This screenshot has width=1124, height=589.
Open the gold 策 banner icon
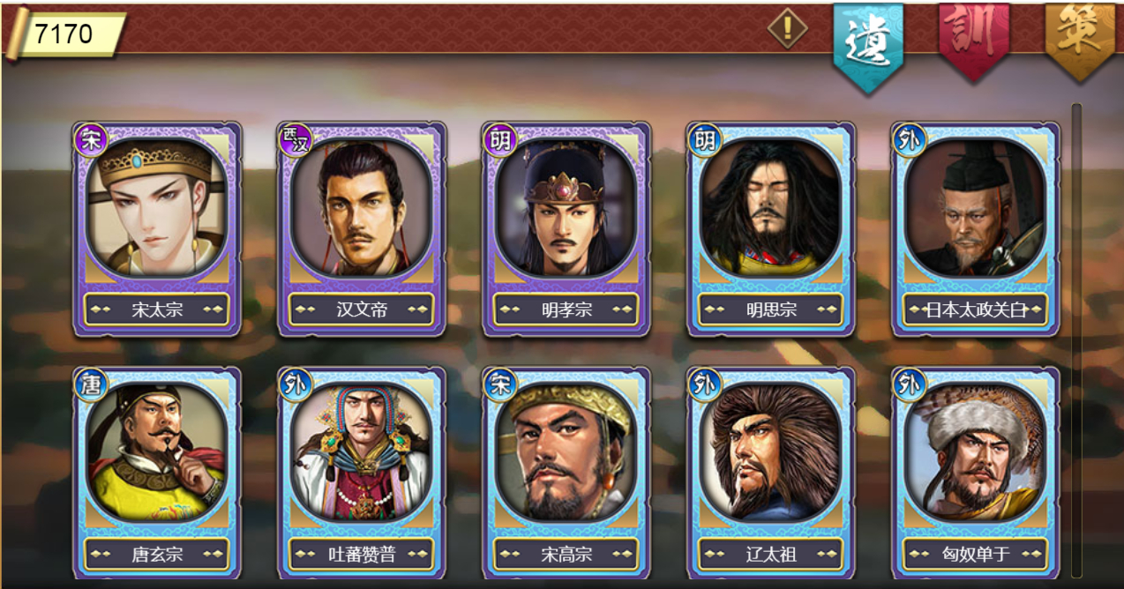[1079, 41]
